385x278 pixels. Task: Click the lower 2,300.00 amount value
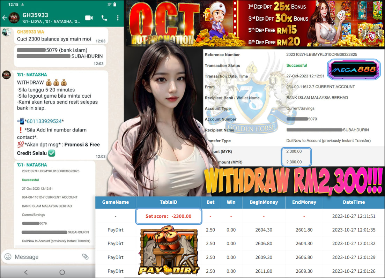[294, 162]
